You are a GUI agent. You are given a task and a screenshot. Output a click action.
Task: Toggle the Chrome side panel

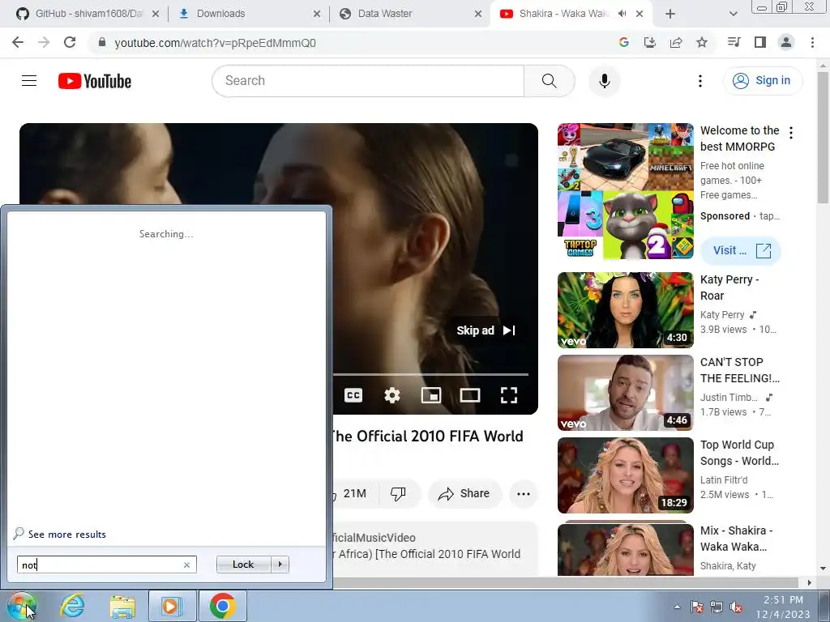(760, 43)
